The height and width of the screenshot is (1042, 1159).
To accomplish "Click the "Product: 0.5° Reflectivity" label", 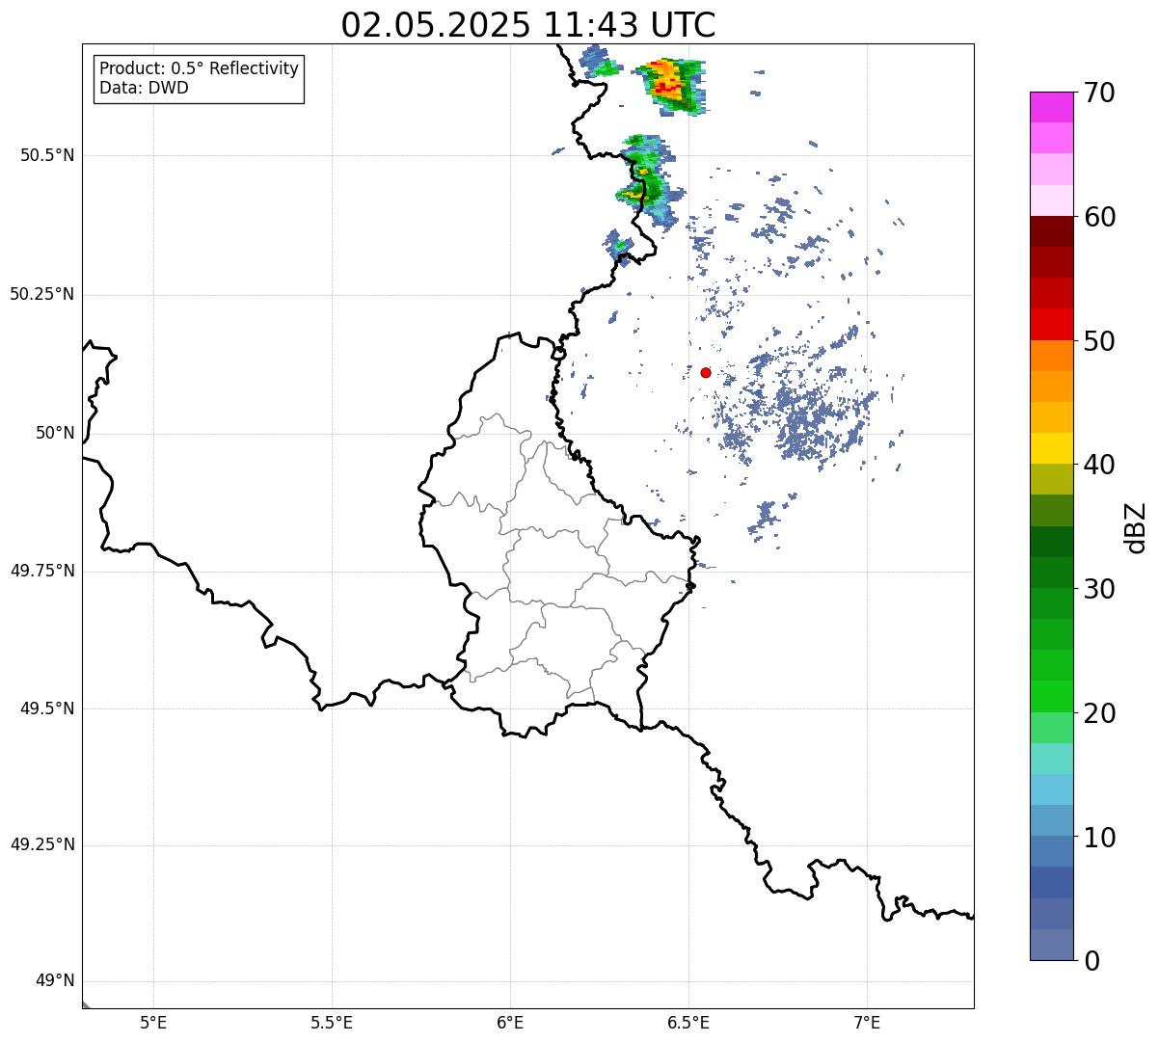I will [199, 68].
